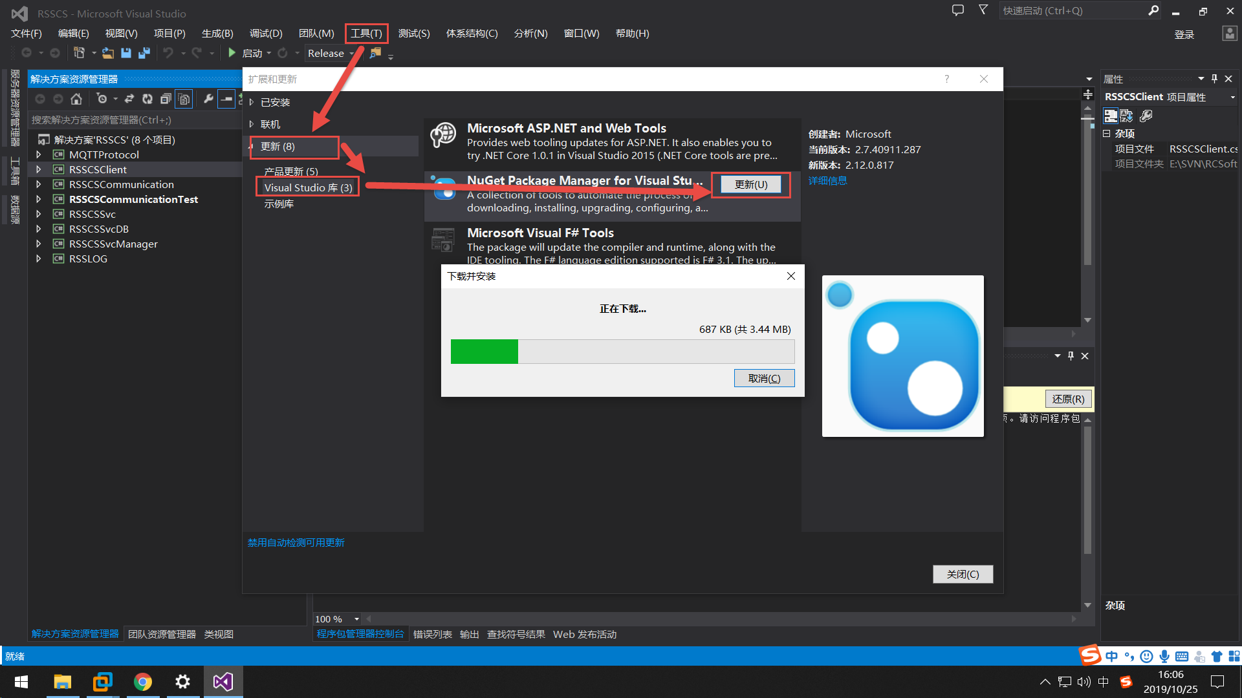Switch Properties panel to alphabetical sorting

1126,115
